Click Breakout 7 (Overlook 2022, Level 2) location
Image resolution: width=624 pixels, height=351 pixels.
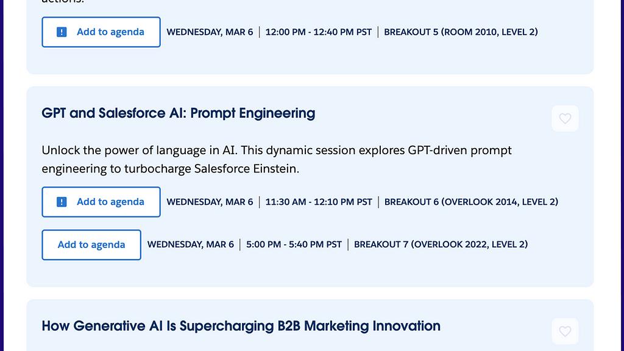pos(441,245)
